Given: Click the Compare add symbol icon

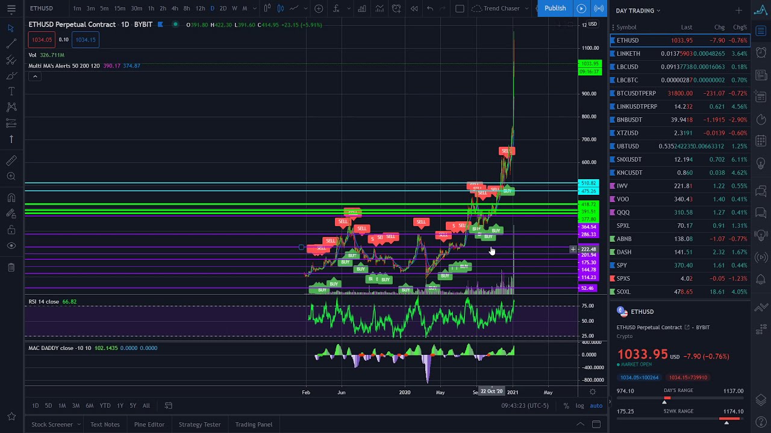Looking at the screenshot, I should pyautogui.click(x=319, y=8).
